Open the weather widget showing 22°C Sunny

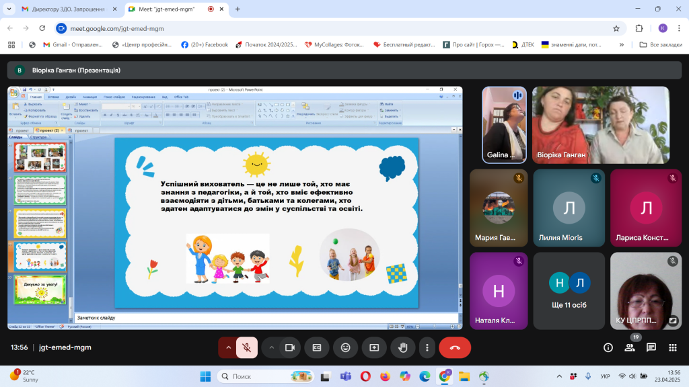tap(26, 376)
